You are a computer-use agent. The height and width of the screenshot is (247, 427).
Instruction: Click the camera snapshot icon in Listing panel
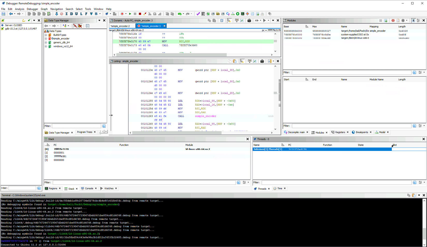tap(262, 61)
